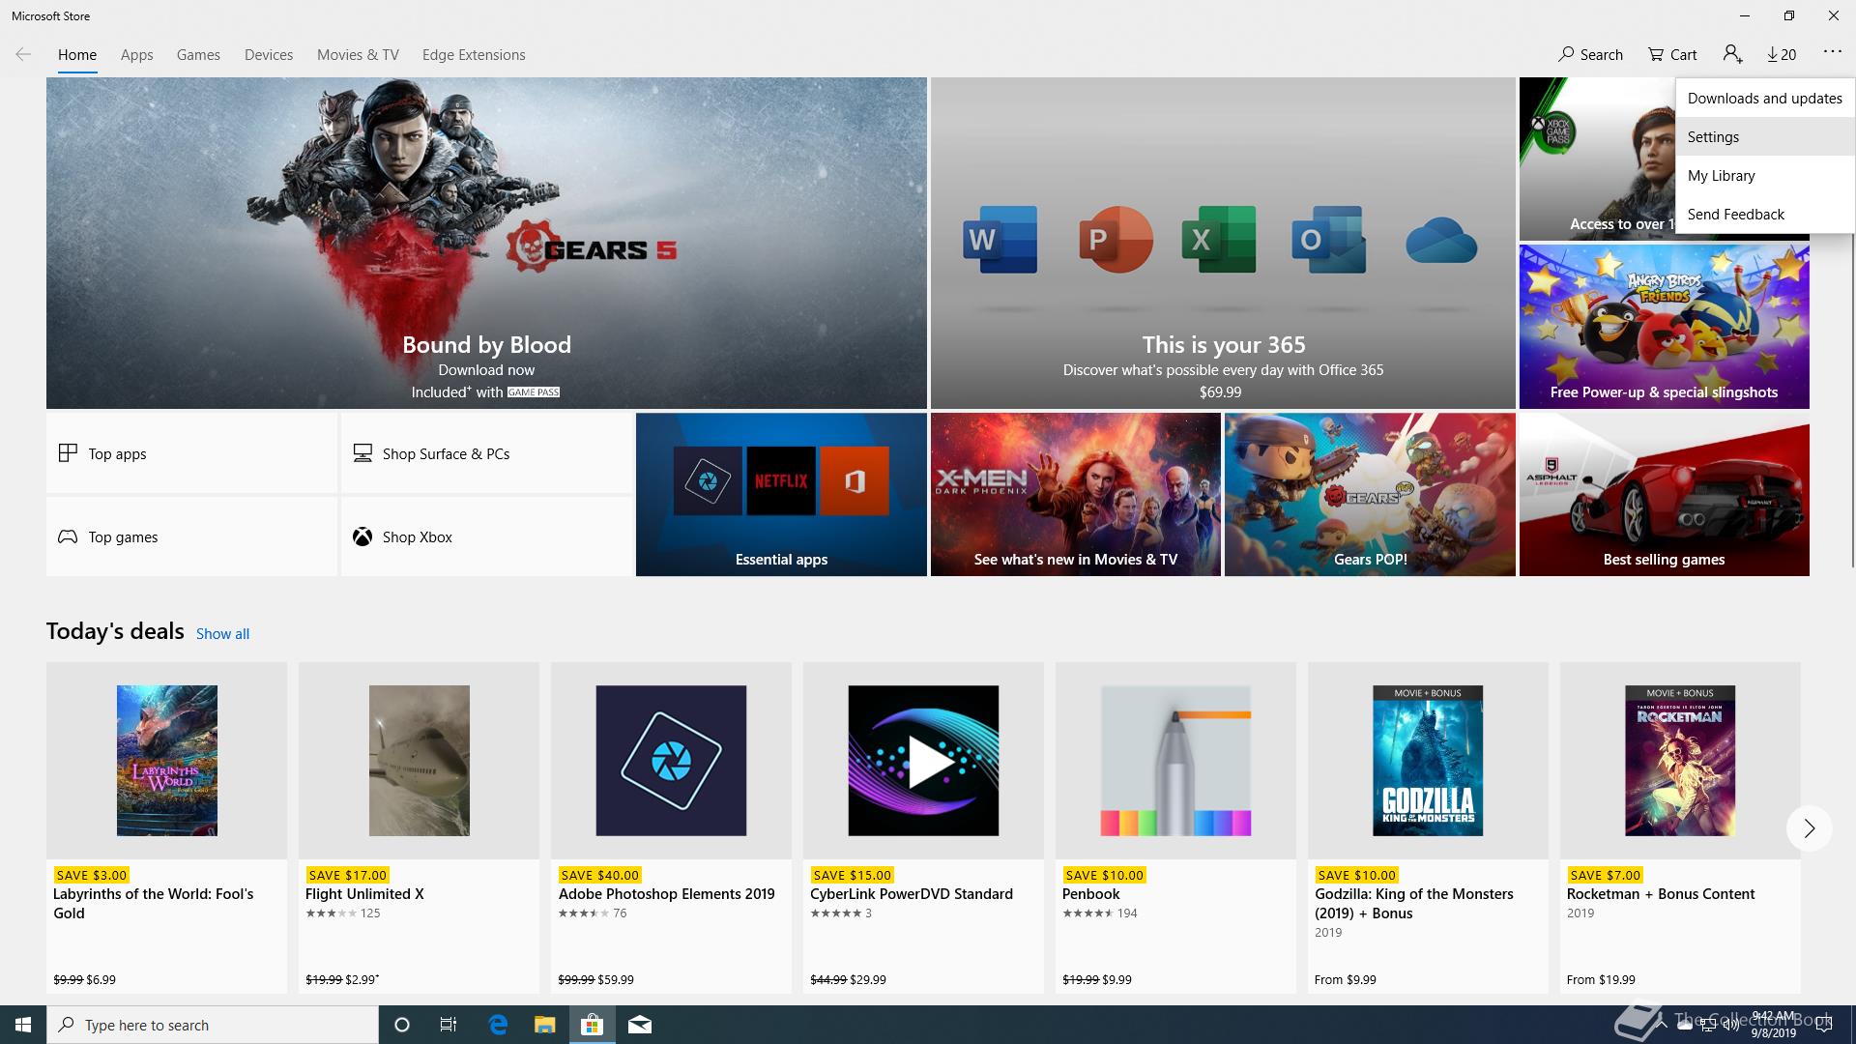Open Cortana from the taskbar
The height and width of the screenshot is (1044, 1856).
pos(402,1025)
